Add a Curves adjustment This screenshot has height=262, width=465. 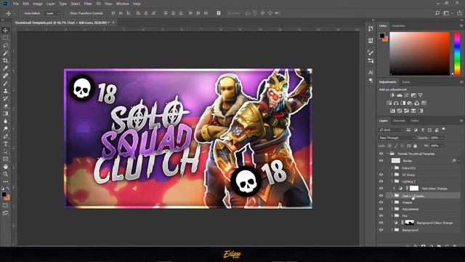406,95
